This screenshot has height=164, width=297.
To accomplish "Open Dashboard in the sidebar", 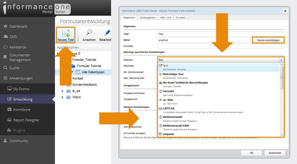I will tap(27, 26).
